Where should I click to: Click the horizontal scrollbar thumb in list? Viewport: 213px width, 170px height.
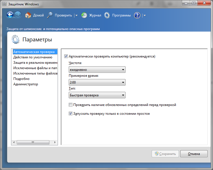point(33,142)
